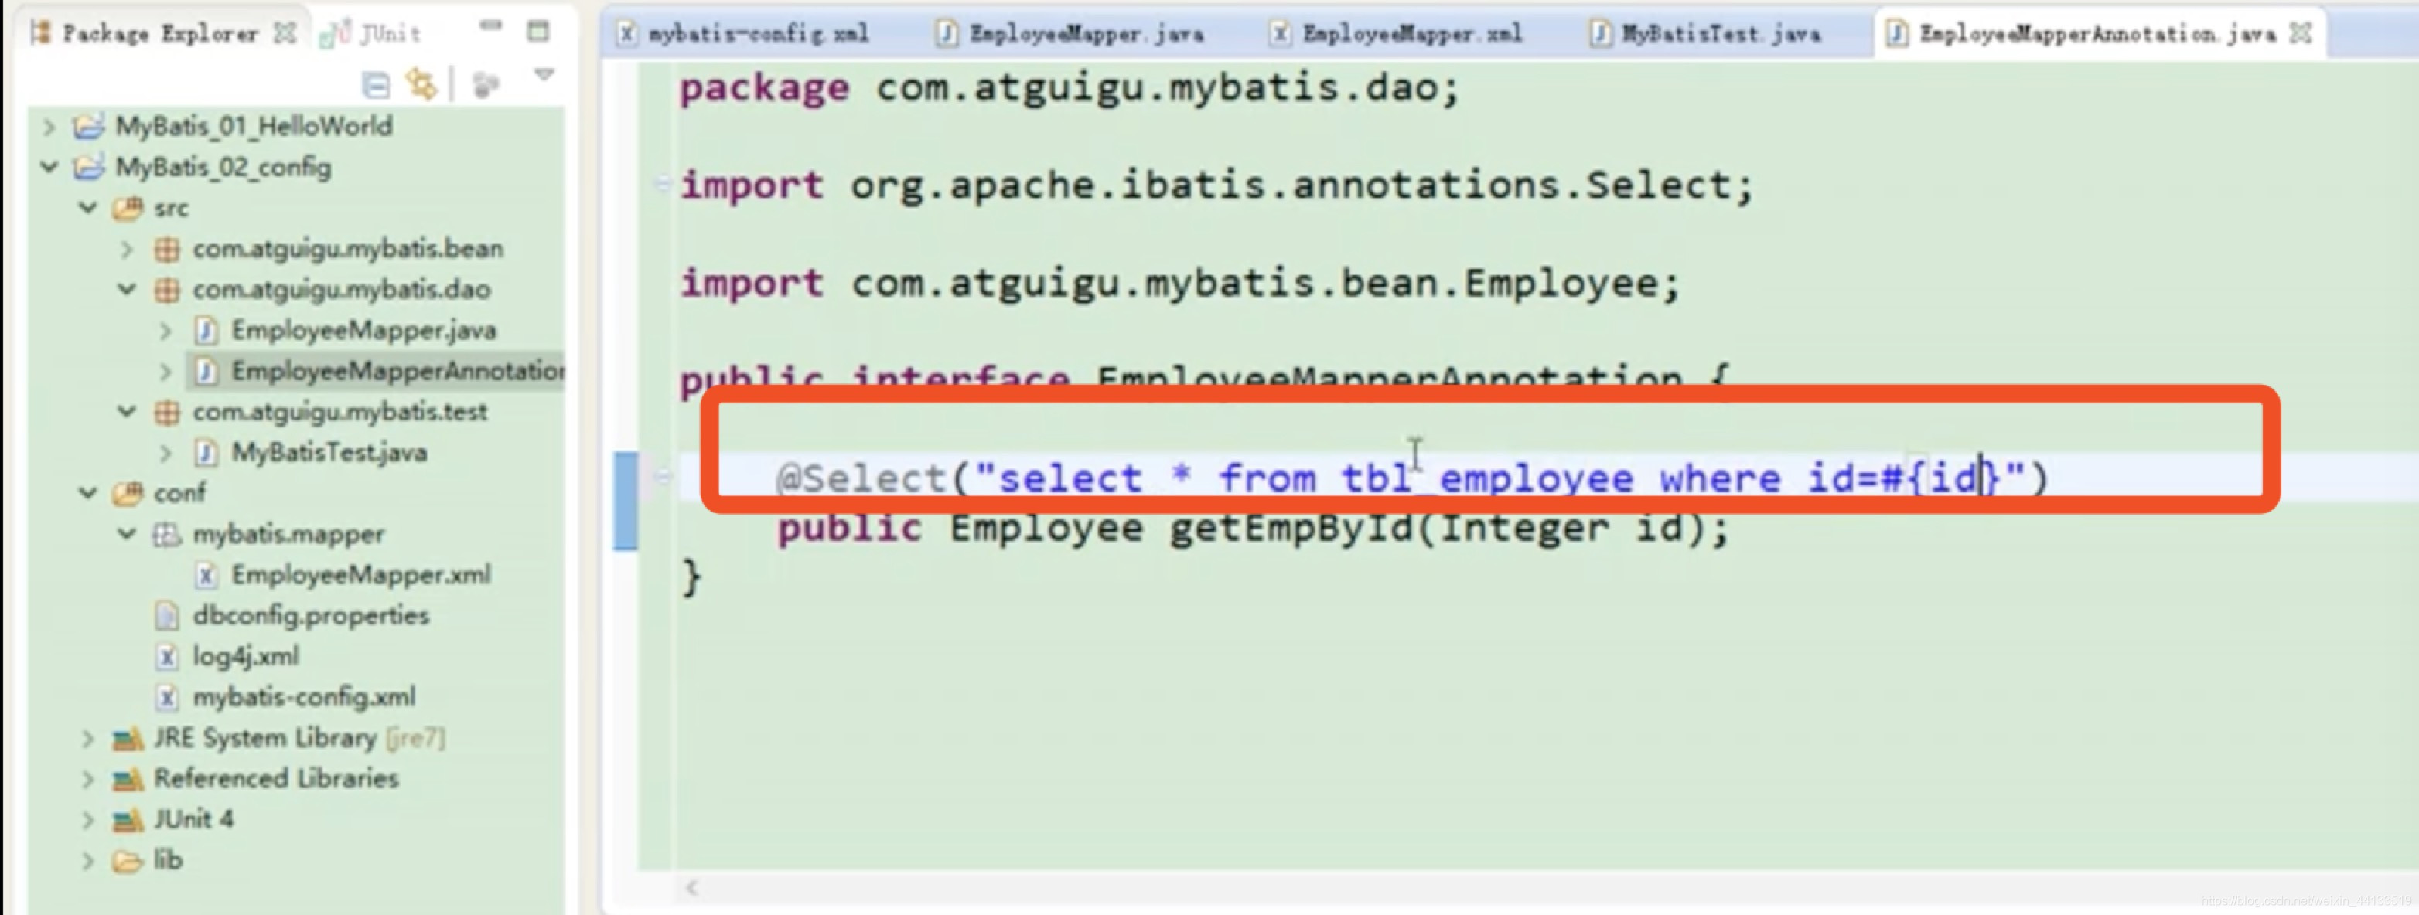Fold the @Select method in editor gutter

coord(662,476)
